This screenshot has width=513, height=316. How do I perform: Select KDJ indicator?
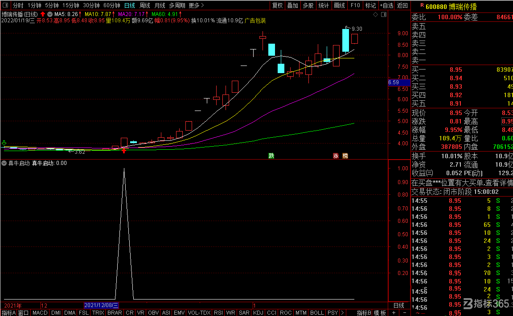click(258, 313)
